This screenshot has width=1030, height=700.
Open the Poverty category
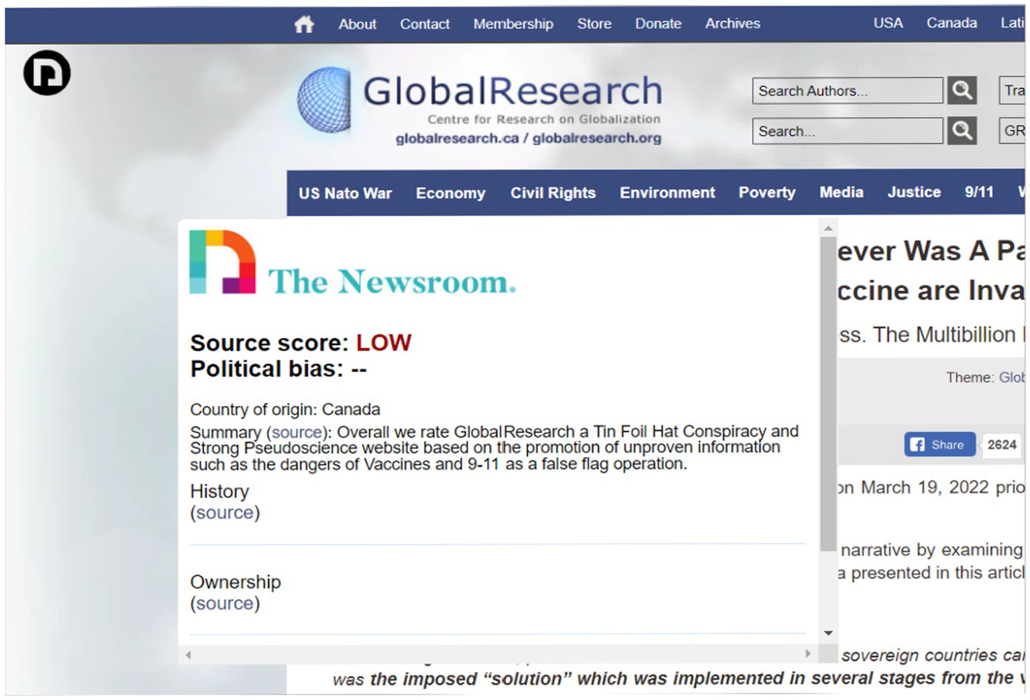[x=767, y=193]
